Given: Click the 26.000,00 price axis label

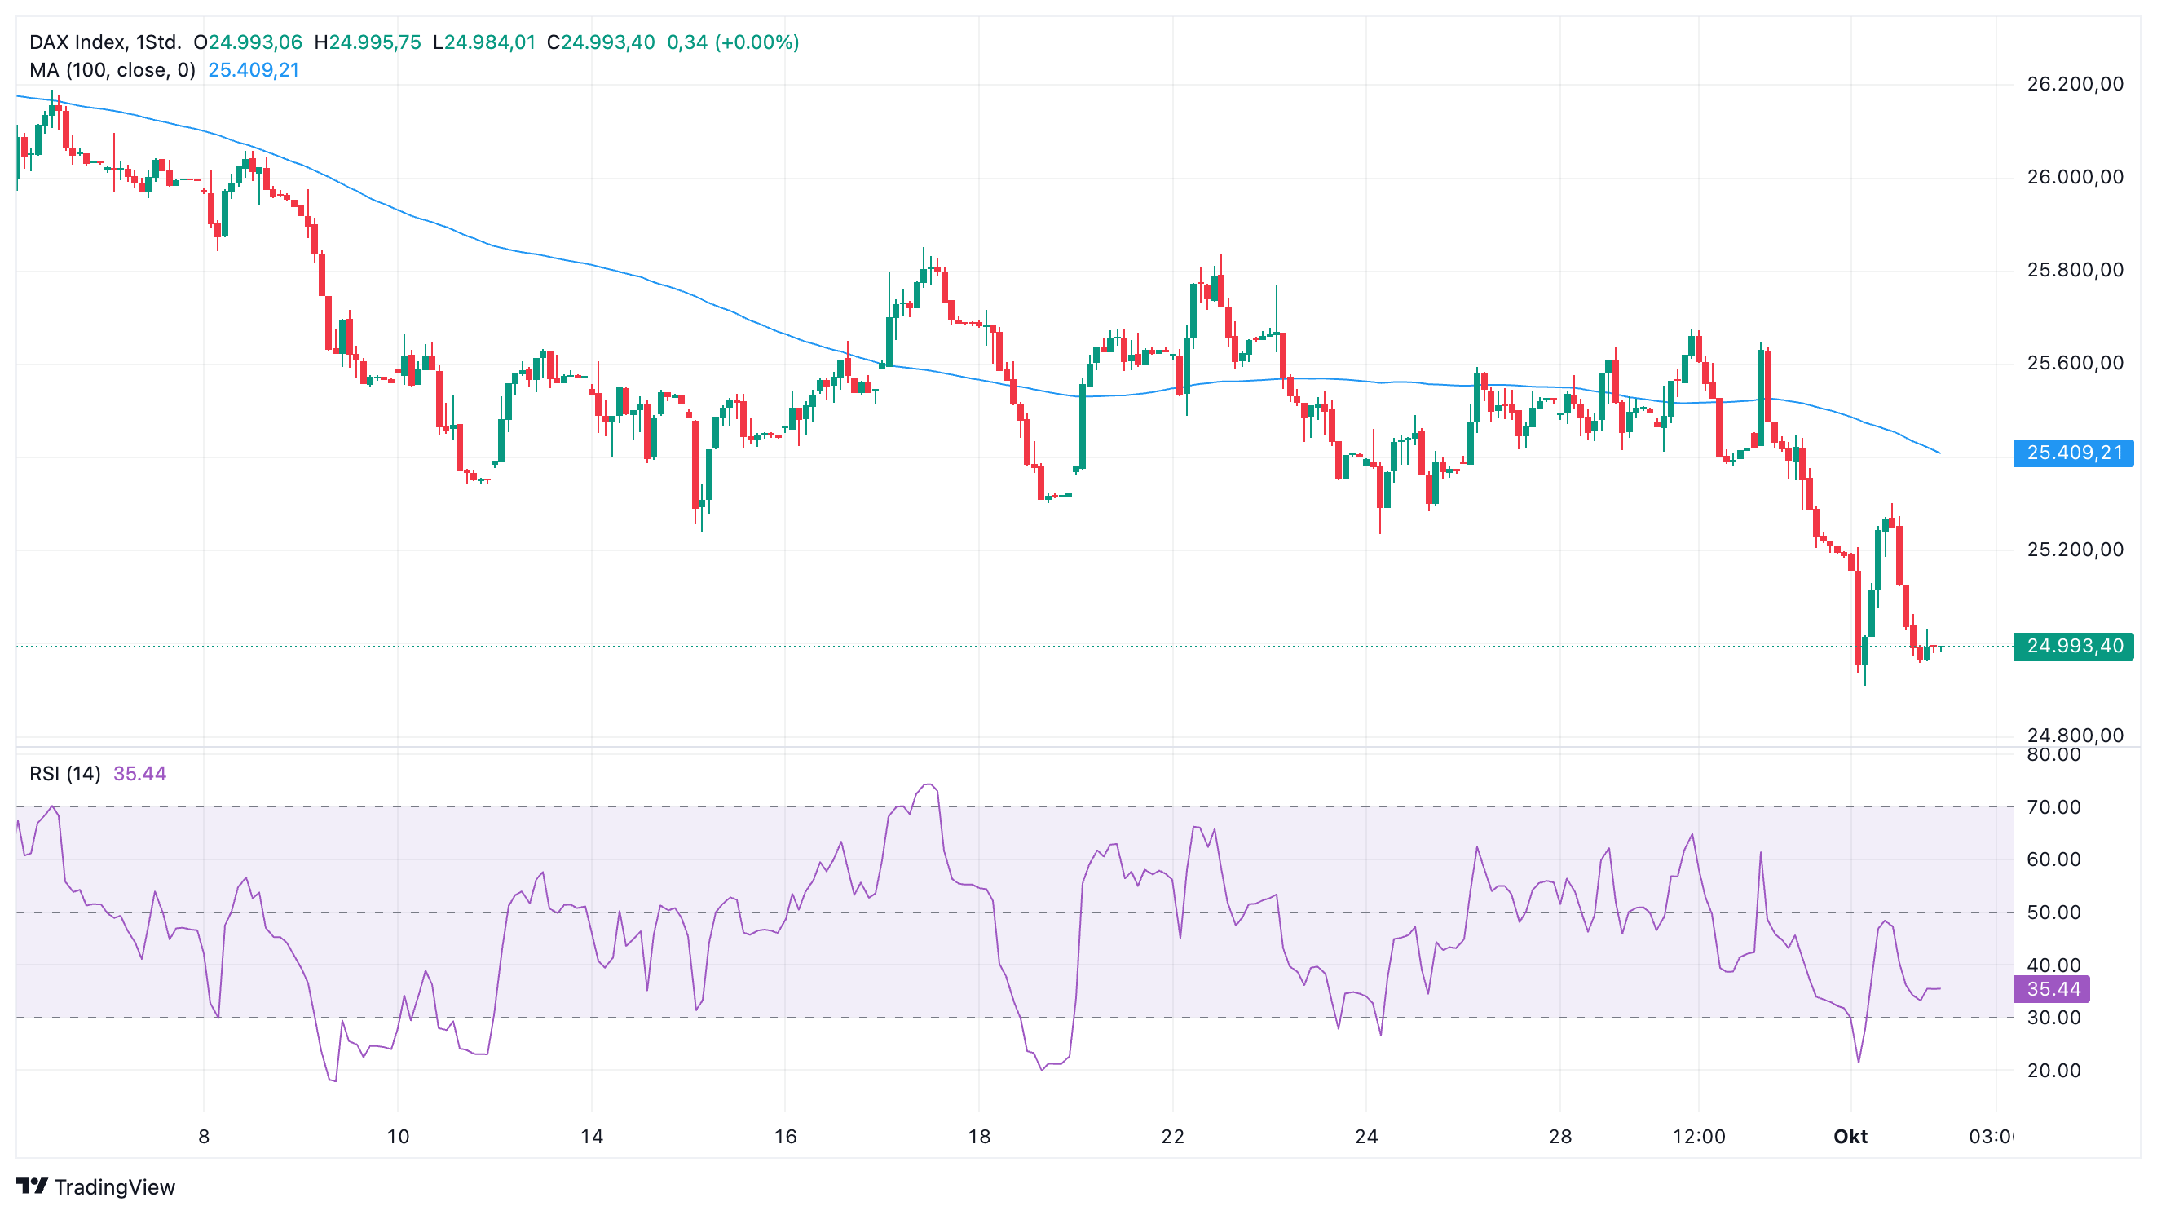Looking at the screenshot, I should [x=2075, y=177].
